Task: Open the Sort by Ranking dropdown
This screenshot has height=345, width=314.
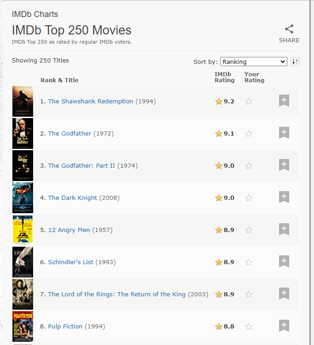Action: pyautogui.click(x=254, y=62)
